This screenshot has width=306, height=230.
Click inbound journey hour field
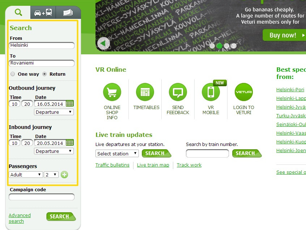click(x=14, y=143)
